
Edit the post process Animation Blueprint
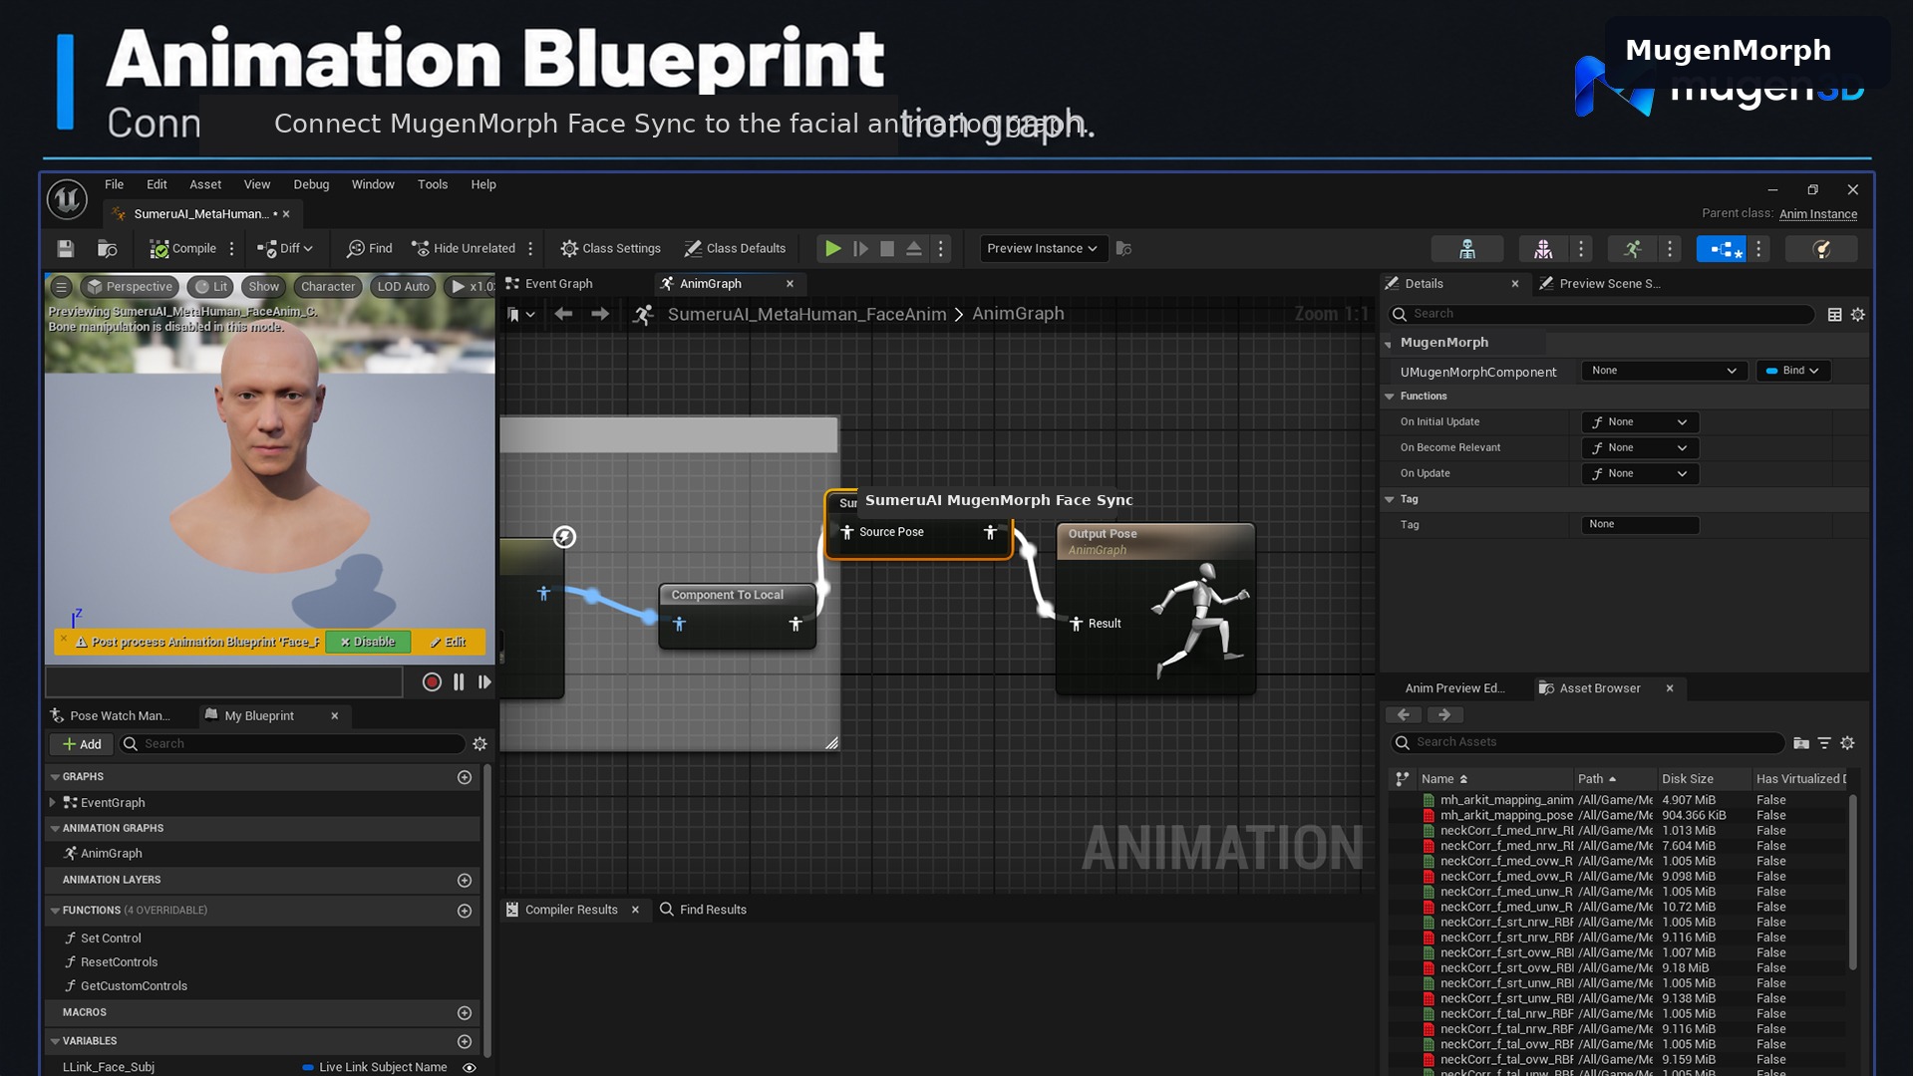[449, 643]
